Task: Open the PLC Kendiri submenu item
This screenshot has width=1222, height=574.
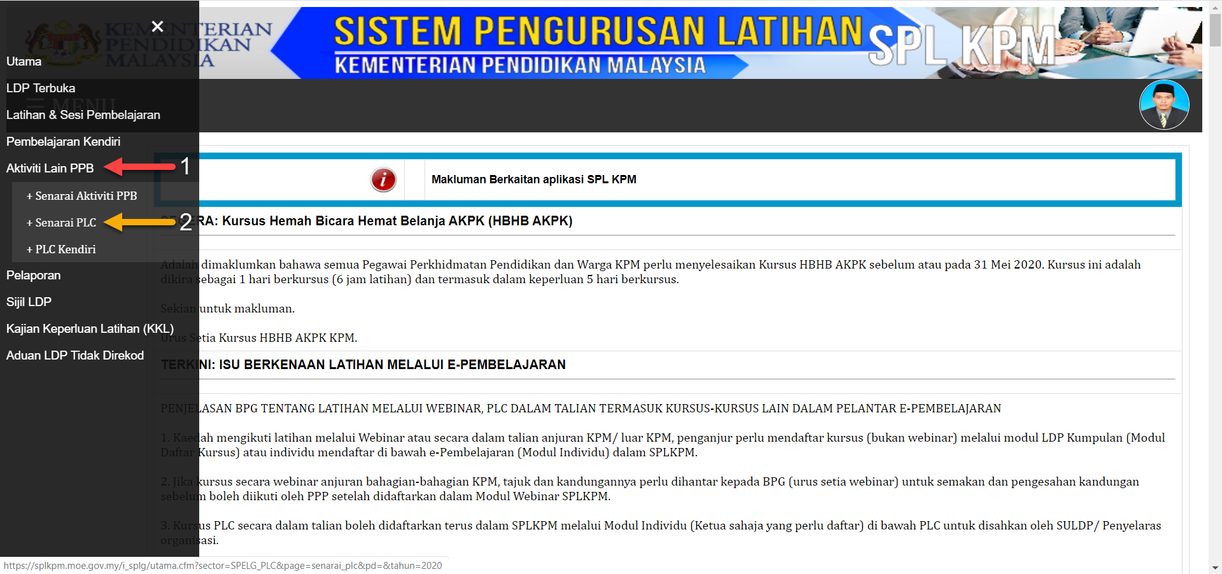Action: 61,249
